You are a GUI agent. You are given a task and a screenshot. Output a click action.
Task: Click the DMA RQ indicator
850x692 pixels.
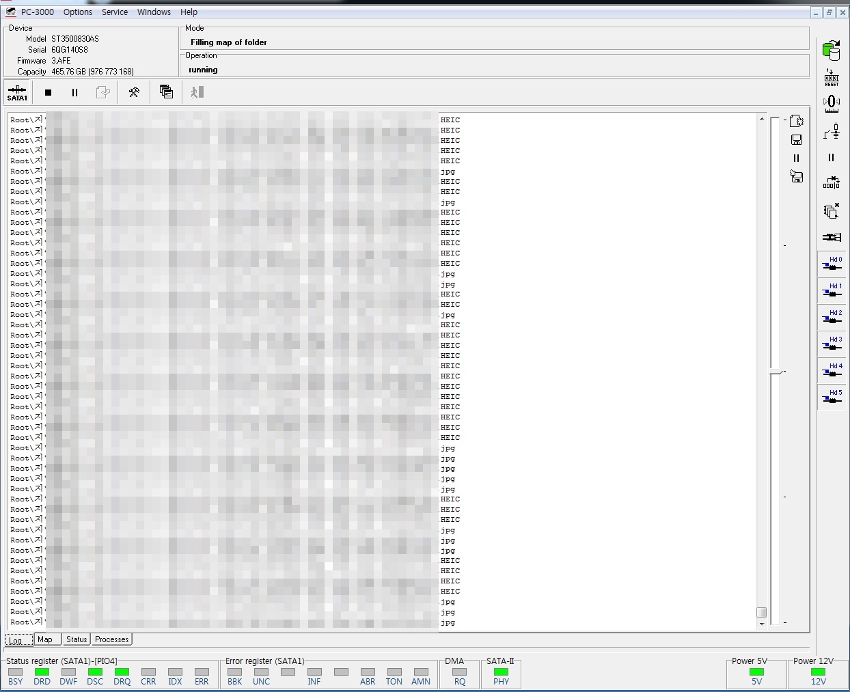click(x=459, y=672)
